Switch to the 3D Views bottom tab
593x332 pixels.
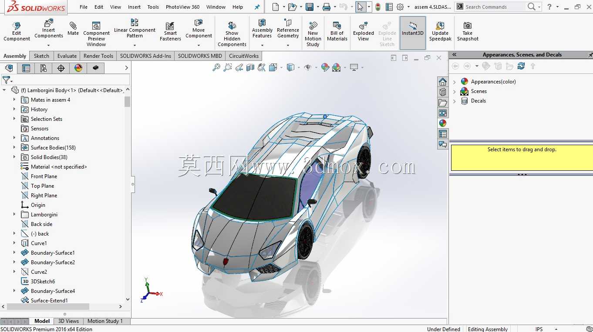[69, 321]
